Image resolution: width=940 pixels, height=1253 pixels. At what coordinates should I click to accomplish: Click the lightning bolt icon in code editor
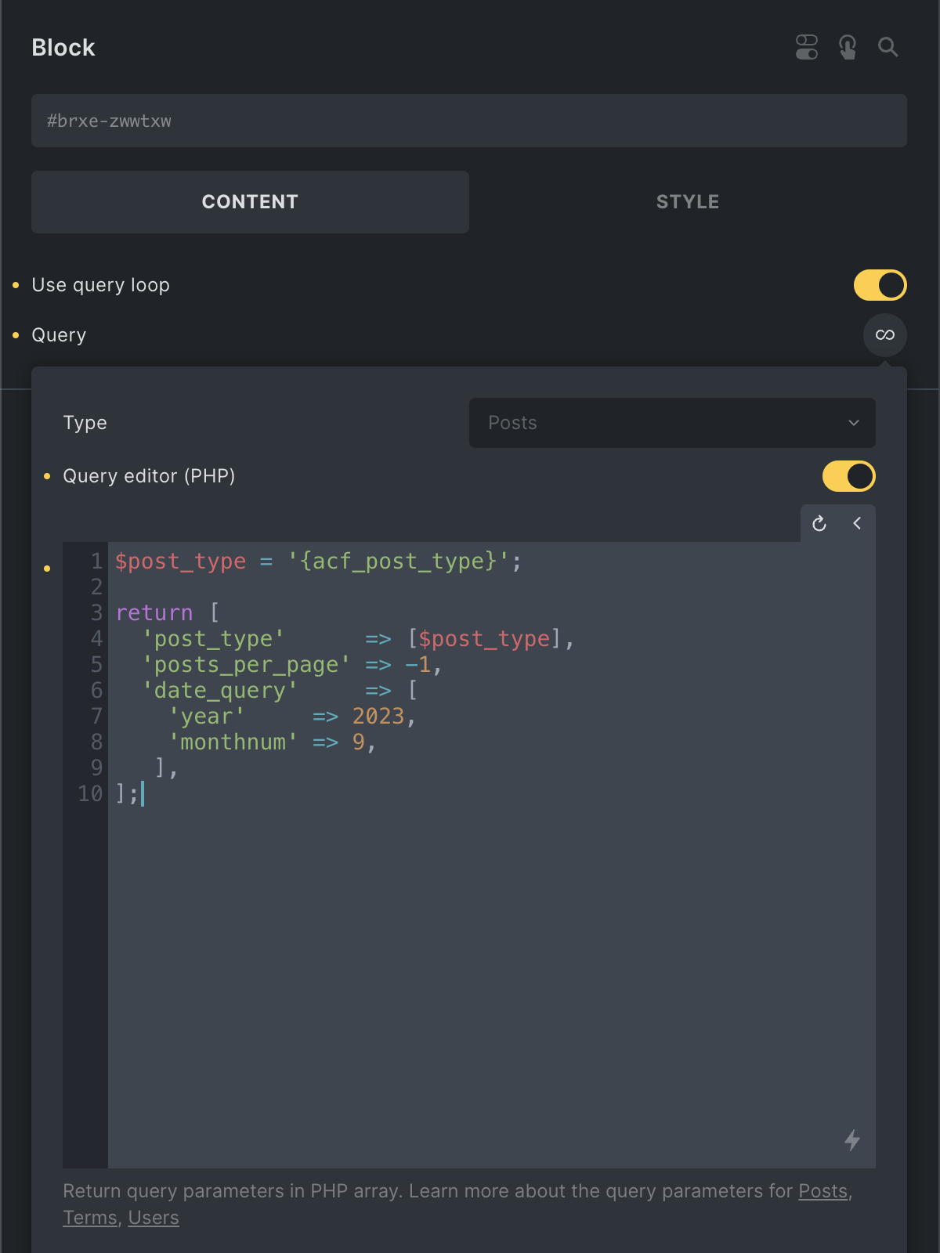coord(852,1140)
